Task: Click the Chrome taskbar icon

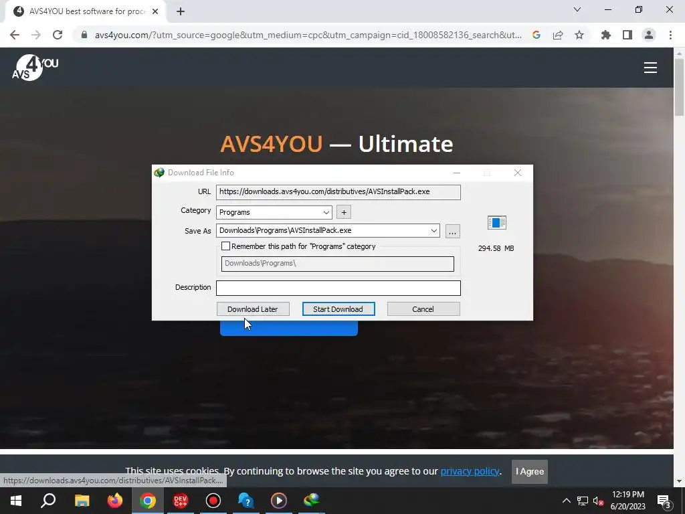Action: coord(148,501)
